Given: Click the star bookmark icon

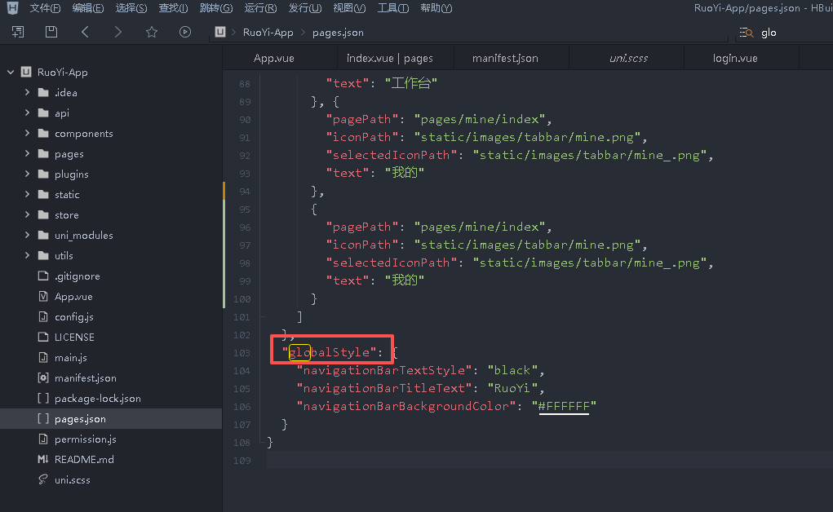Looking at the screenshot, I should [x=152, y=32].
